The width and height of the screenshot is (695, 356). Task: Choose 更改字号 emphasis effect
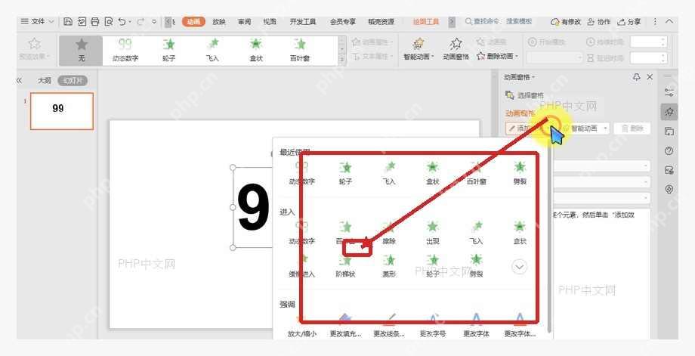(433, 327)
